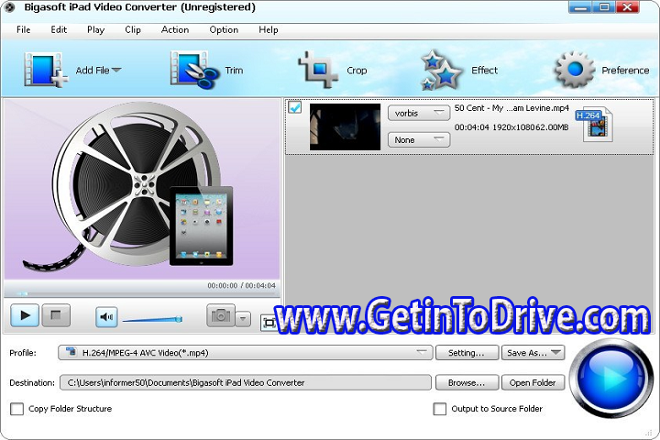The height and width of the screenshot is (440, 660).
Task: Click the file name '50 Cent - My ...am Levine.mp4'
Action: pyautogui.click(x=511, y=108)
